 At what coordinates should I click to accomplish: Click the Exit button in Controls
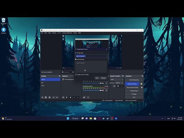point(134,97)
